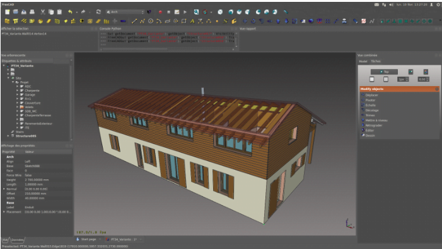
Task: Click the Print icon in the toolbar
Action: (x=32, y=12)
